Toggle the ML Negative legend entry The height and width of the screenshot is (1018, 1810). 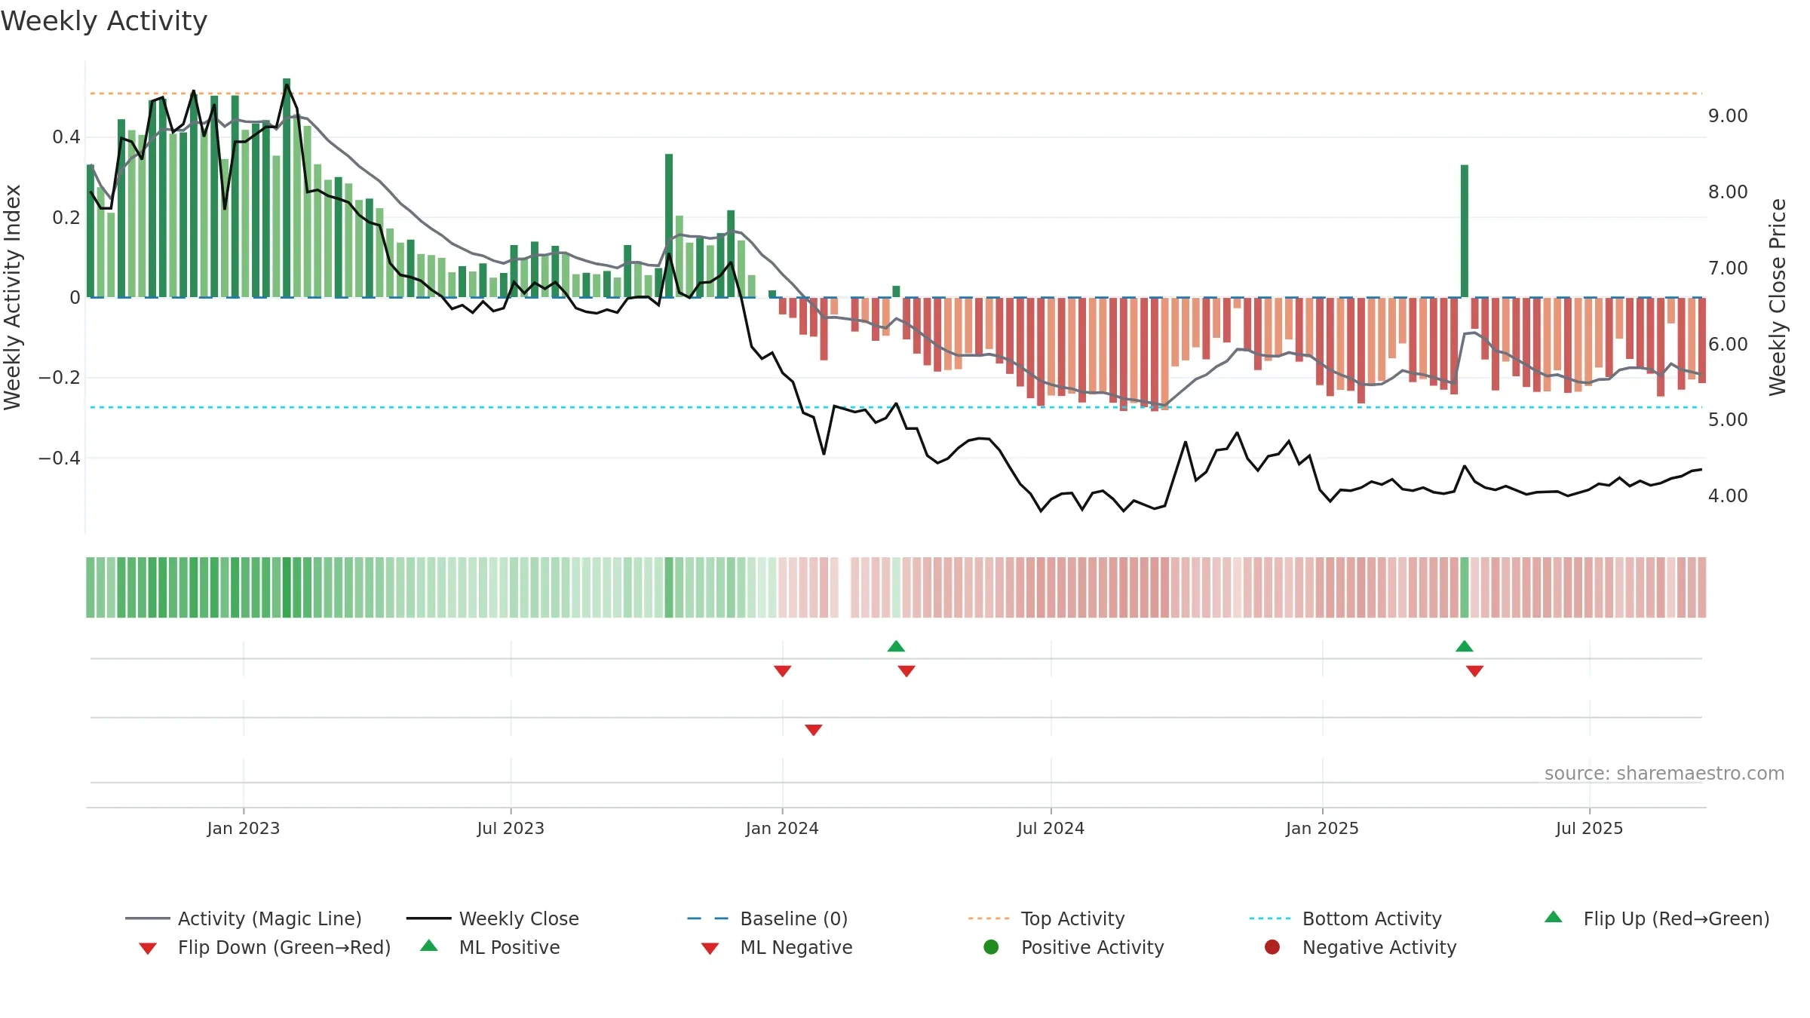click(x=777, y=947)
